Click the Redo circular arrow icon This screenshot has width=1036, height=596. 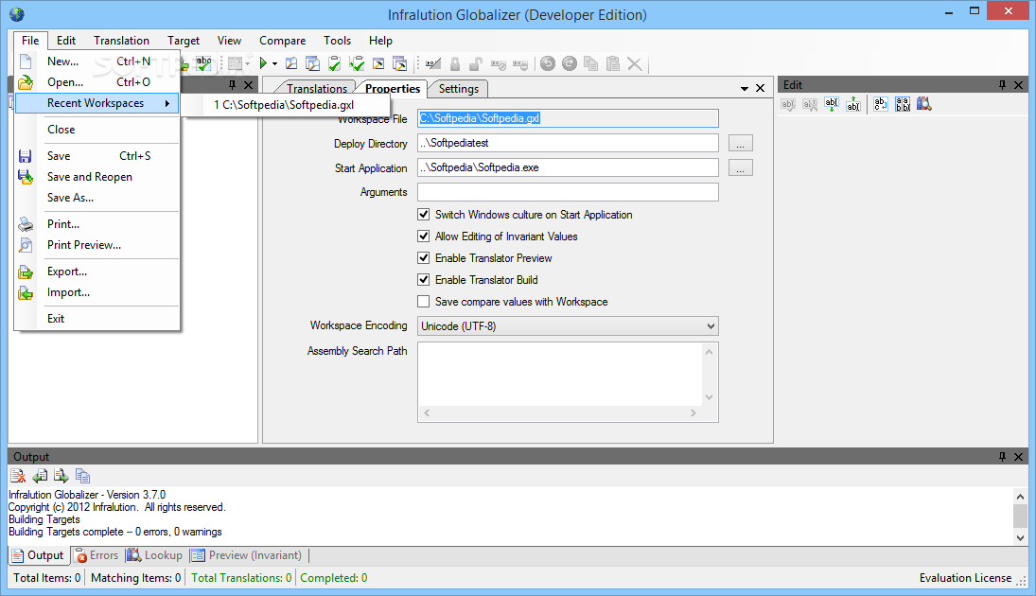(570, 63)
